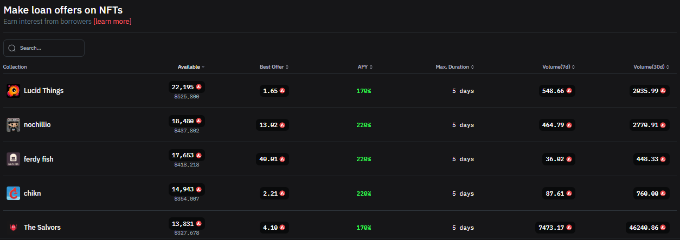This screenshot has height=240, width=680.
Task: Click the $354,007 value
Action: click(187, 199)
